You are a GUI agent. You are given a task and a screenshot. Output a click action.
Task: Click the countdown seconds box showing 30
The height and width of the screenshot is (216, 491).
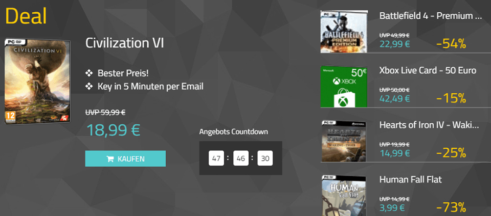point(265,158)
